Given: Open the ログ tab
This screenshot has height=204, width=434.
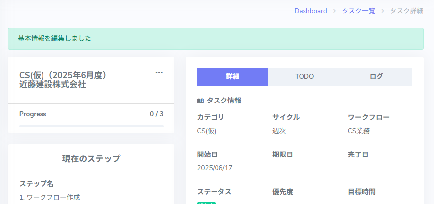Looking at the screenshot, I should pyautogui.click(x=376, y=77).
